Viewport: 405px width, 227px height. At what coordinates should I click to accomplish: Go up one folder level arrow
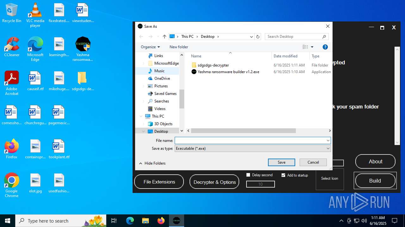pyautogui.click(x=164, y=37)
